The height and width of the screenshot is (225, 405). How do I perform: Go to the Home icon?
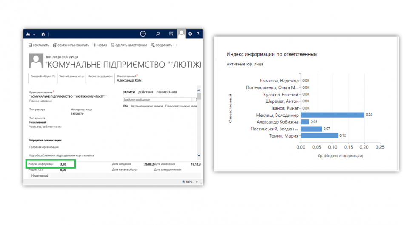pos(43,34)
